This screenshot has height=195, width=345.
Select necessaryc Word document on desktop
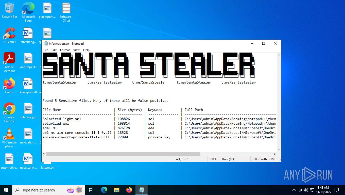pyautogui.click(x=28, y=161)
